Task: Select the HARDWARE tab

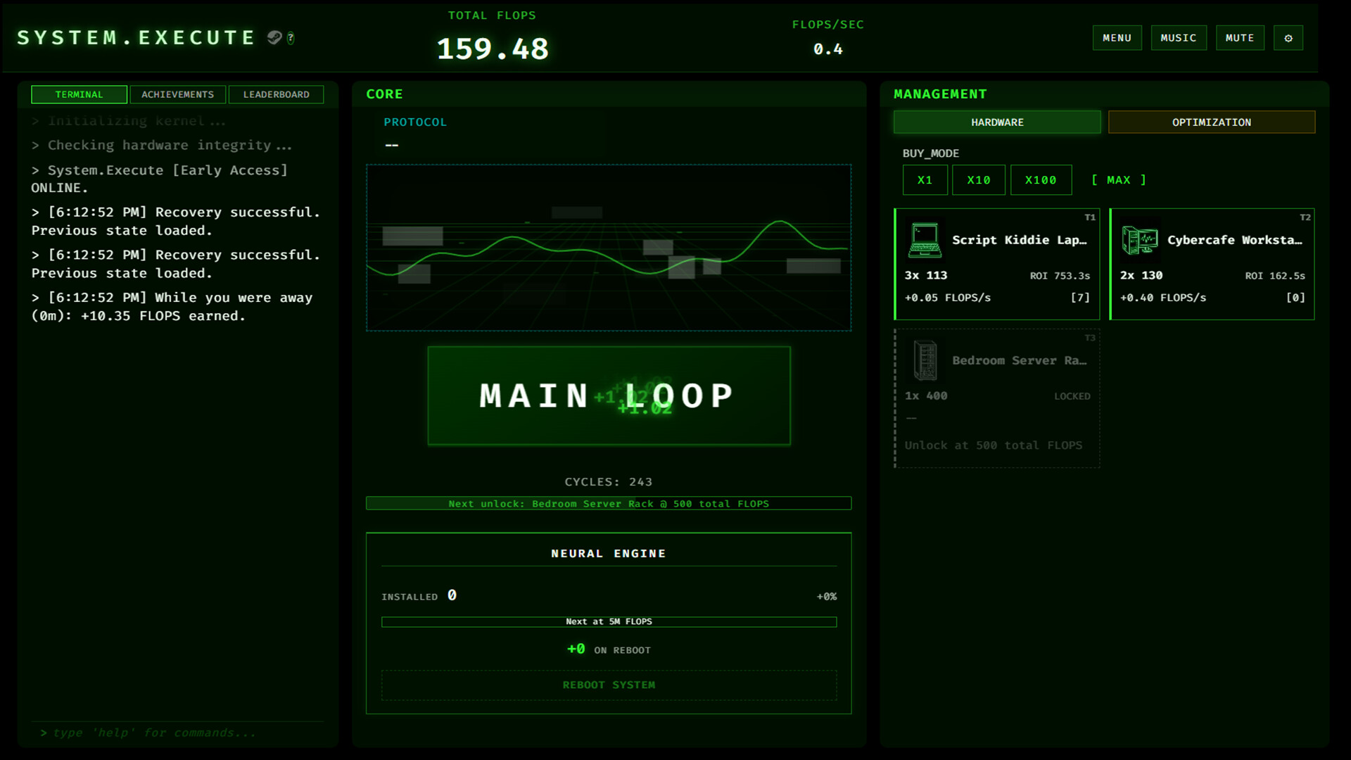Action: click(x=996, y=122)
